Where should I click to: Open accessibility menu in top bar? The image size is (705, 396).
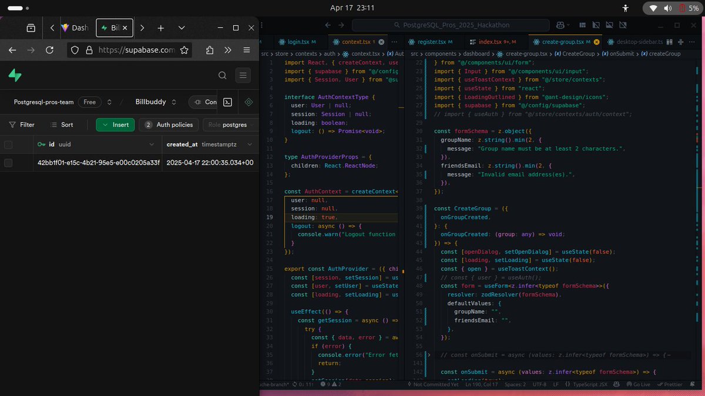(x=626, y=8)
